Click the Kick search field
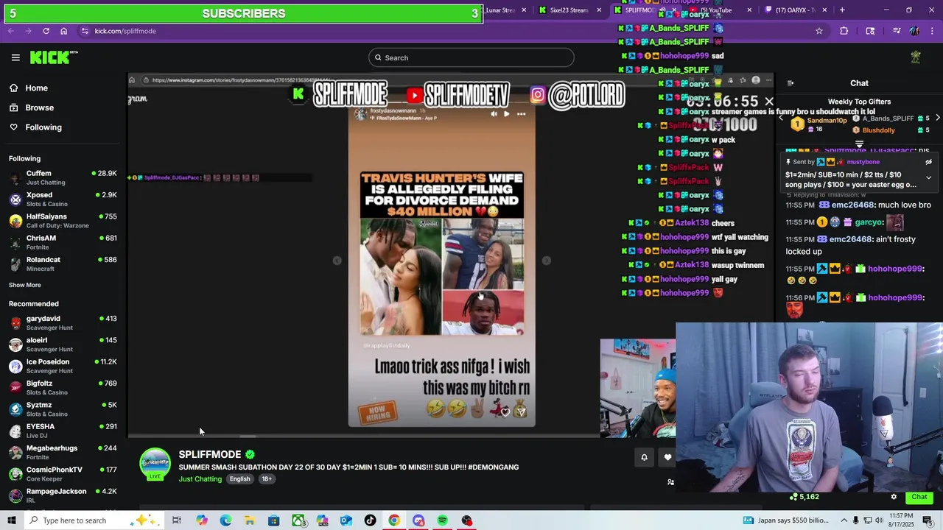943x530 pixels. [x=471, y=57]
